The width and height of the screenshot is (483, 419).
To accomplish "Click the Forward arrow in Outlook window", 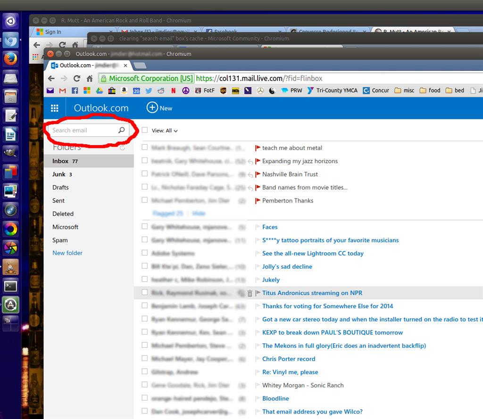I will (x=64, y=79).
